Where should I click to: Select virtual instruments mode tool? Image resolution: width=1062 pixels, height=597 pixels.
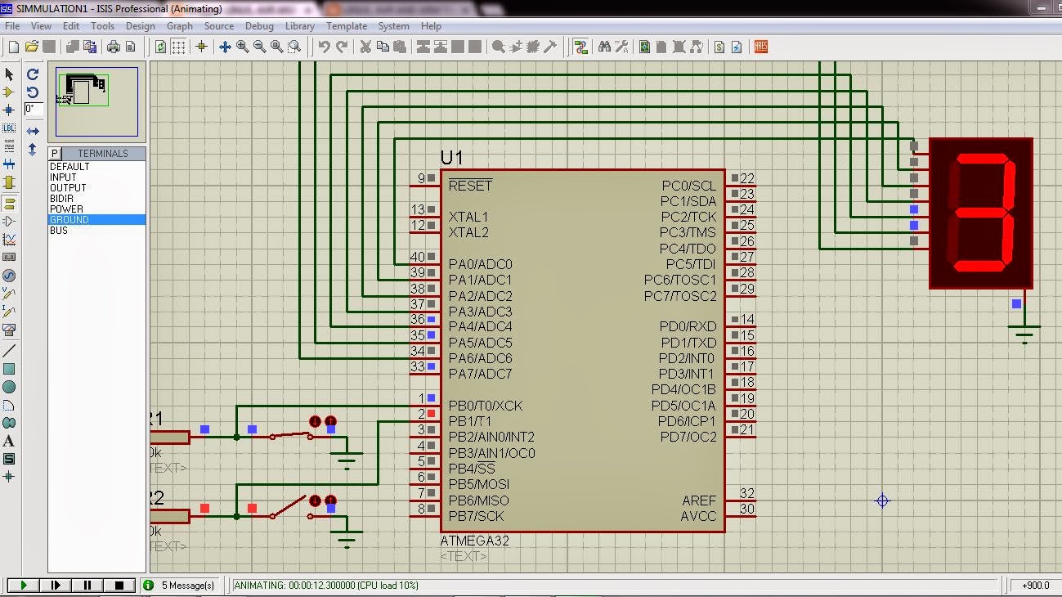pyautogui.click(x=9, y=330)
